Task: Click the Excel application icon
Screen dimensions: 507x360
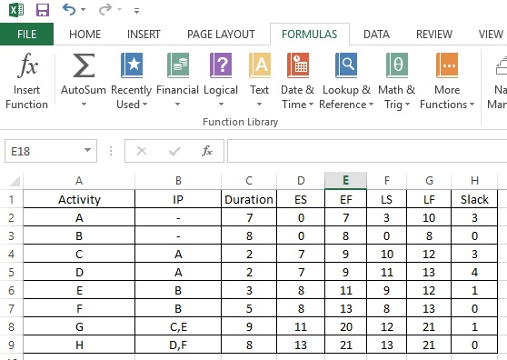Action: (x=16, y=10)
